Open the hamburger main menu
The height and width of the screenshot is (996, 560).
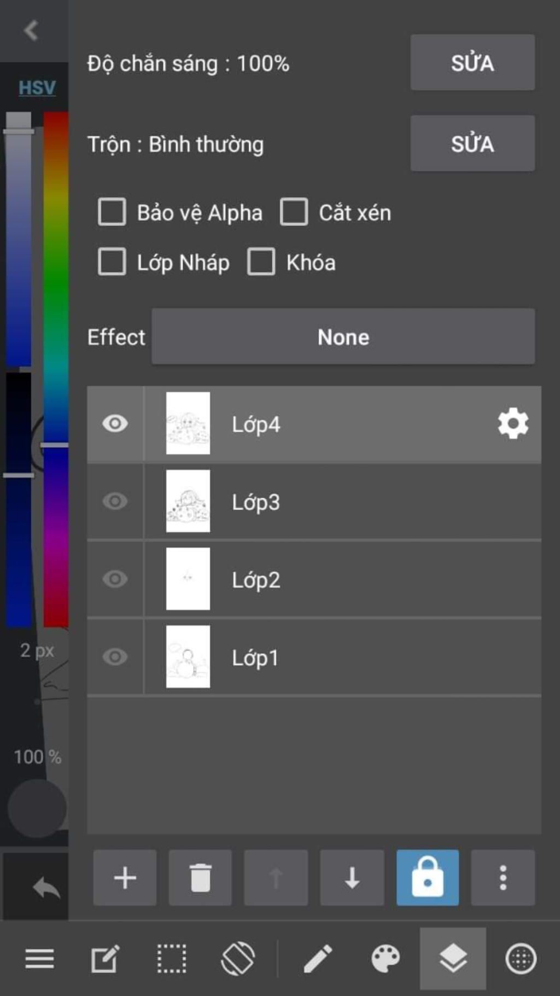pyautogui.click(x=39, y=959)
